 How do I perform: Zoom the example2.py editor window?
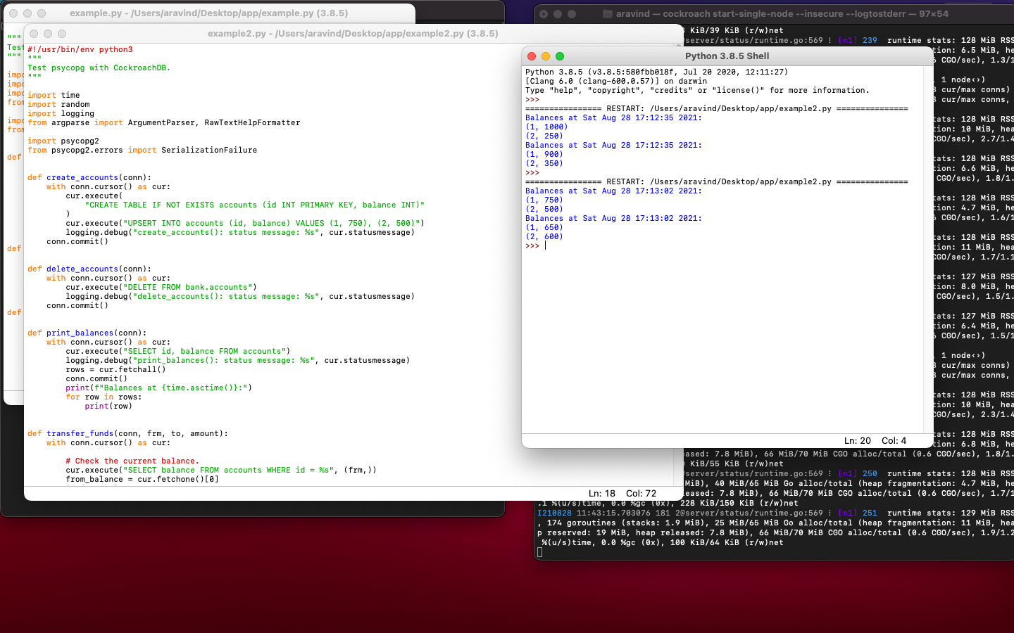pyautogui.click(x=62, y=34)
